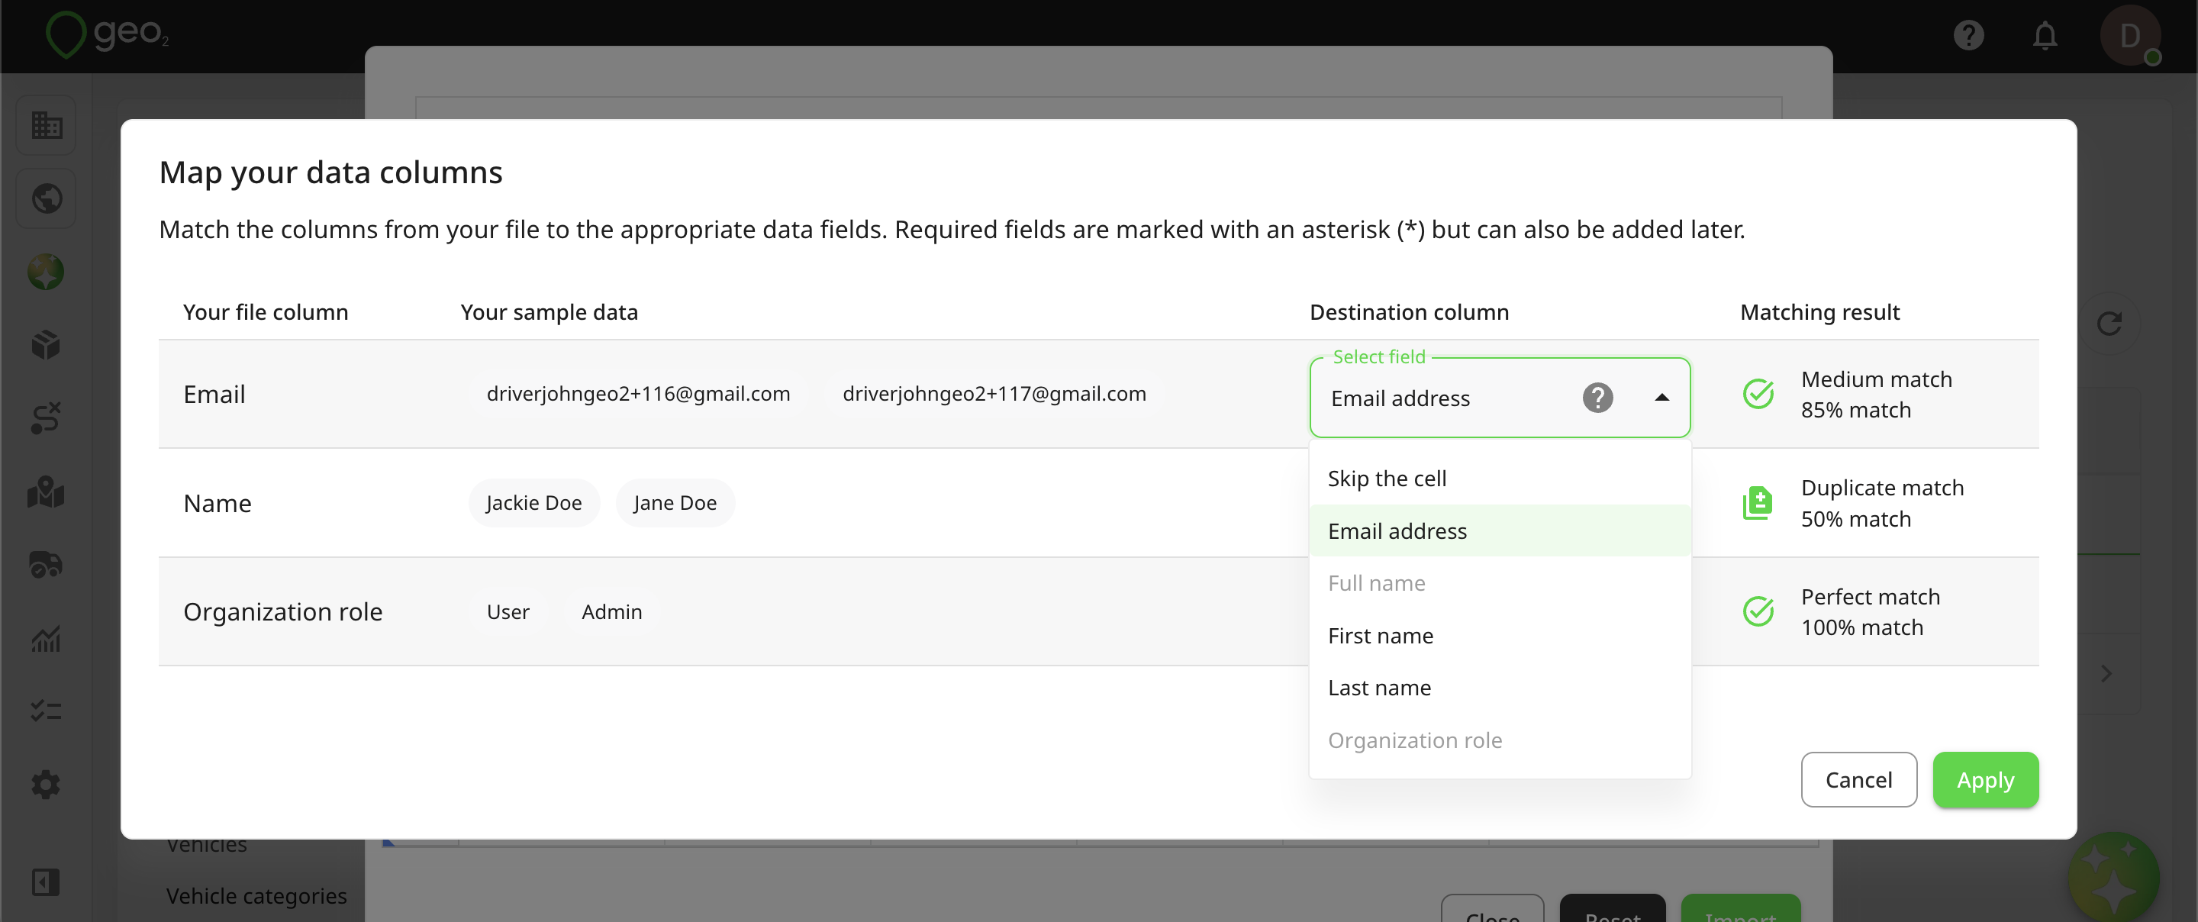Image resolution: width=2198 pixels, height=922 pixels.
Task: Select the disabled 'Full name' option
Action: [x=1500, y=583]
